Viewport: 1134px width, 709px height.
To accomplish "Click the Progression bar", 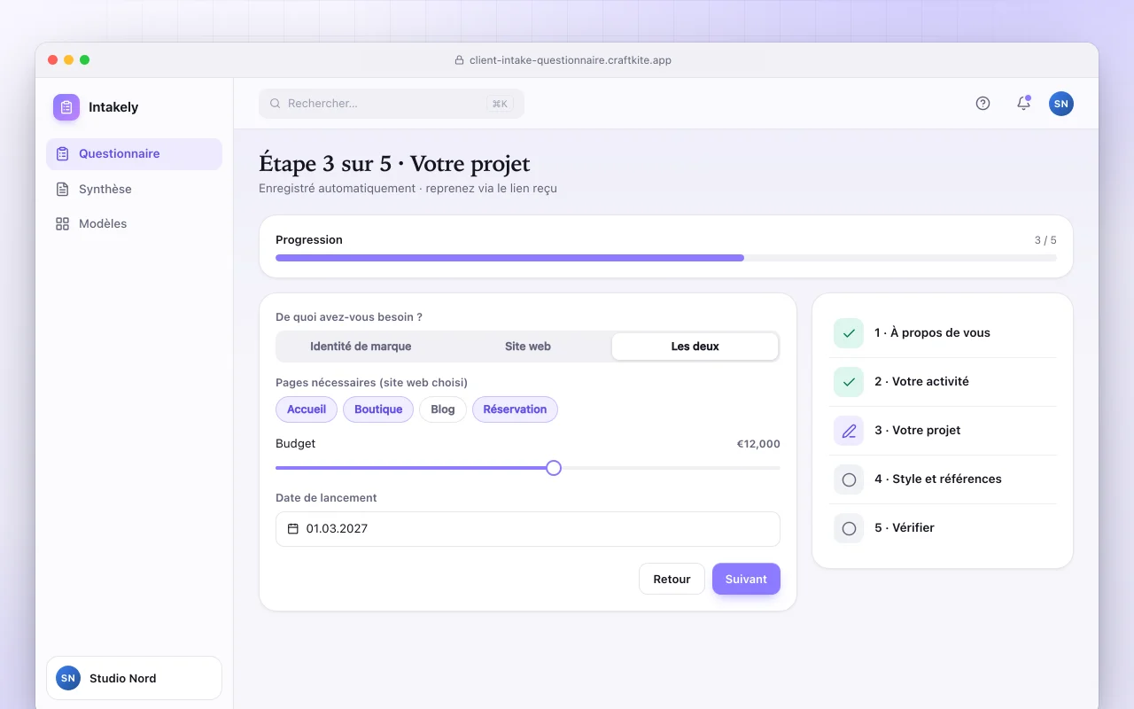I will pos(666,258).
